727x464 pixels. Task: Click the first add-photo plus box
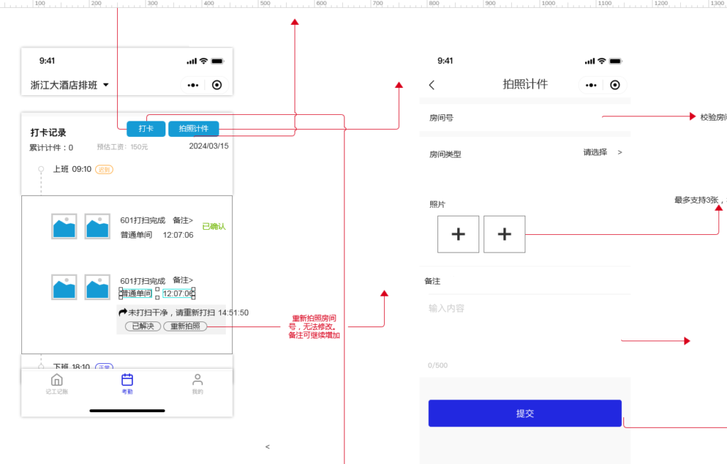click(x=458, y=234)
